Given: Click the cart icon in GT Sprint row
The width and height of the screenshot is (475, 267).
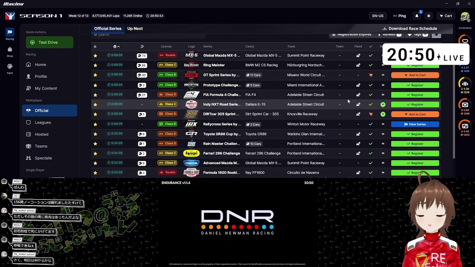Looking at the screenshot, I should [370, 75].
